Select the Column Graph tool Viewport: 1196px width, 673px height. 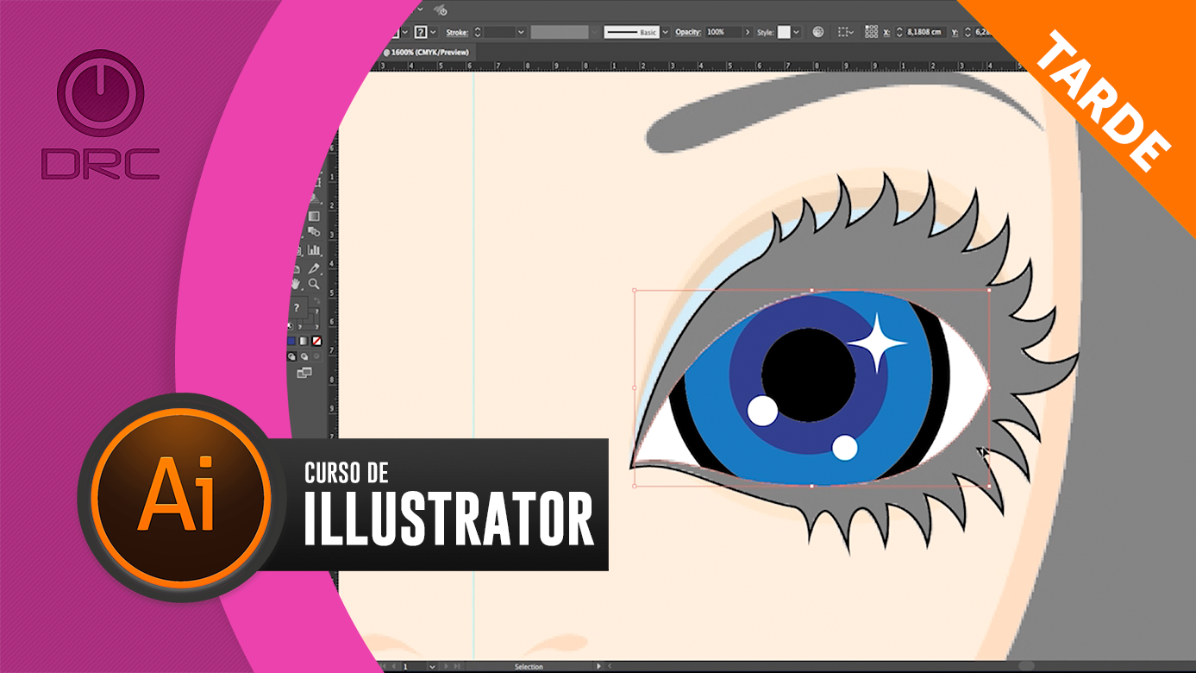point(314,250)
